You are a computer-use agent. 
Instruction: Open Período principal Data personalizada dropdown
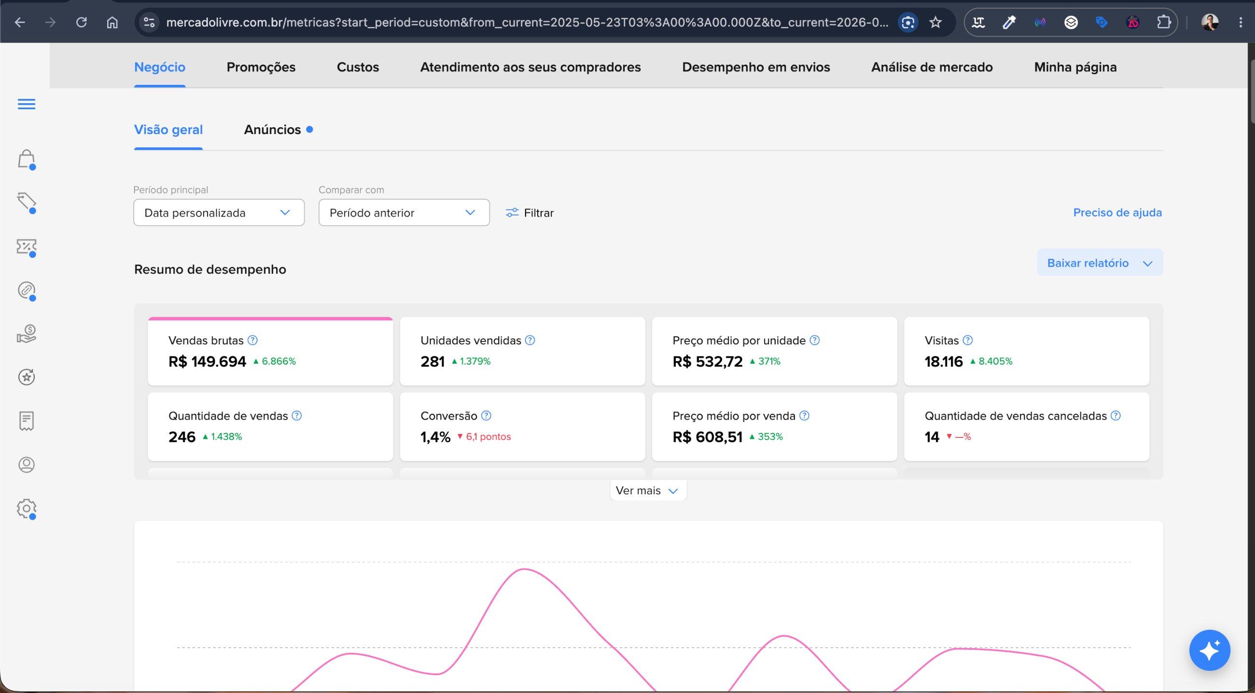coord(219,213)
